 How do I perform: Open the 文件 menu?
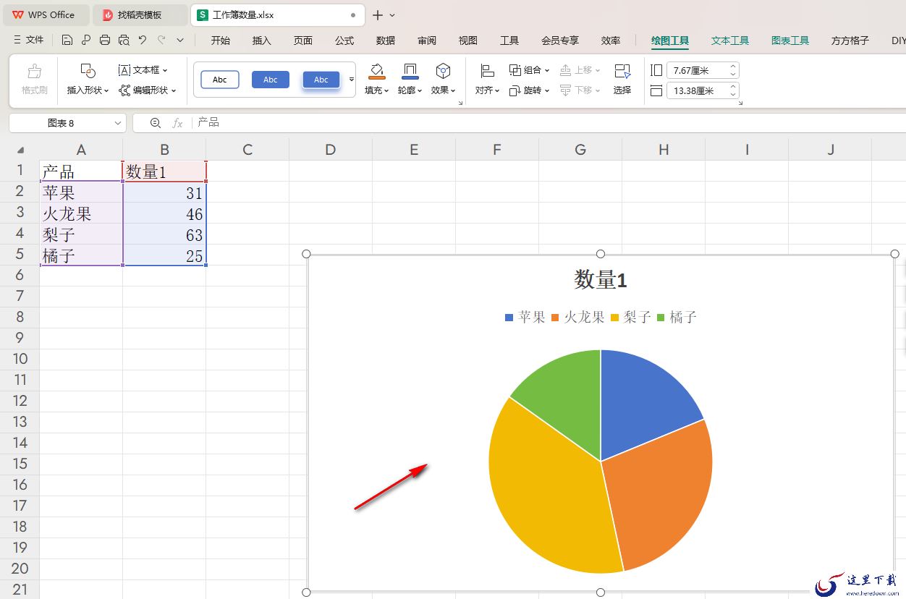(x=29, y=41)
